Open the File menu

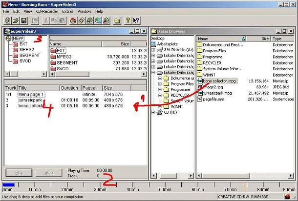[x=6, y=11]
